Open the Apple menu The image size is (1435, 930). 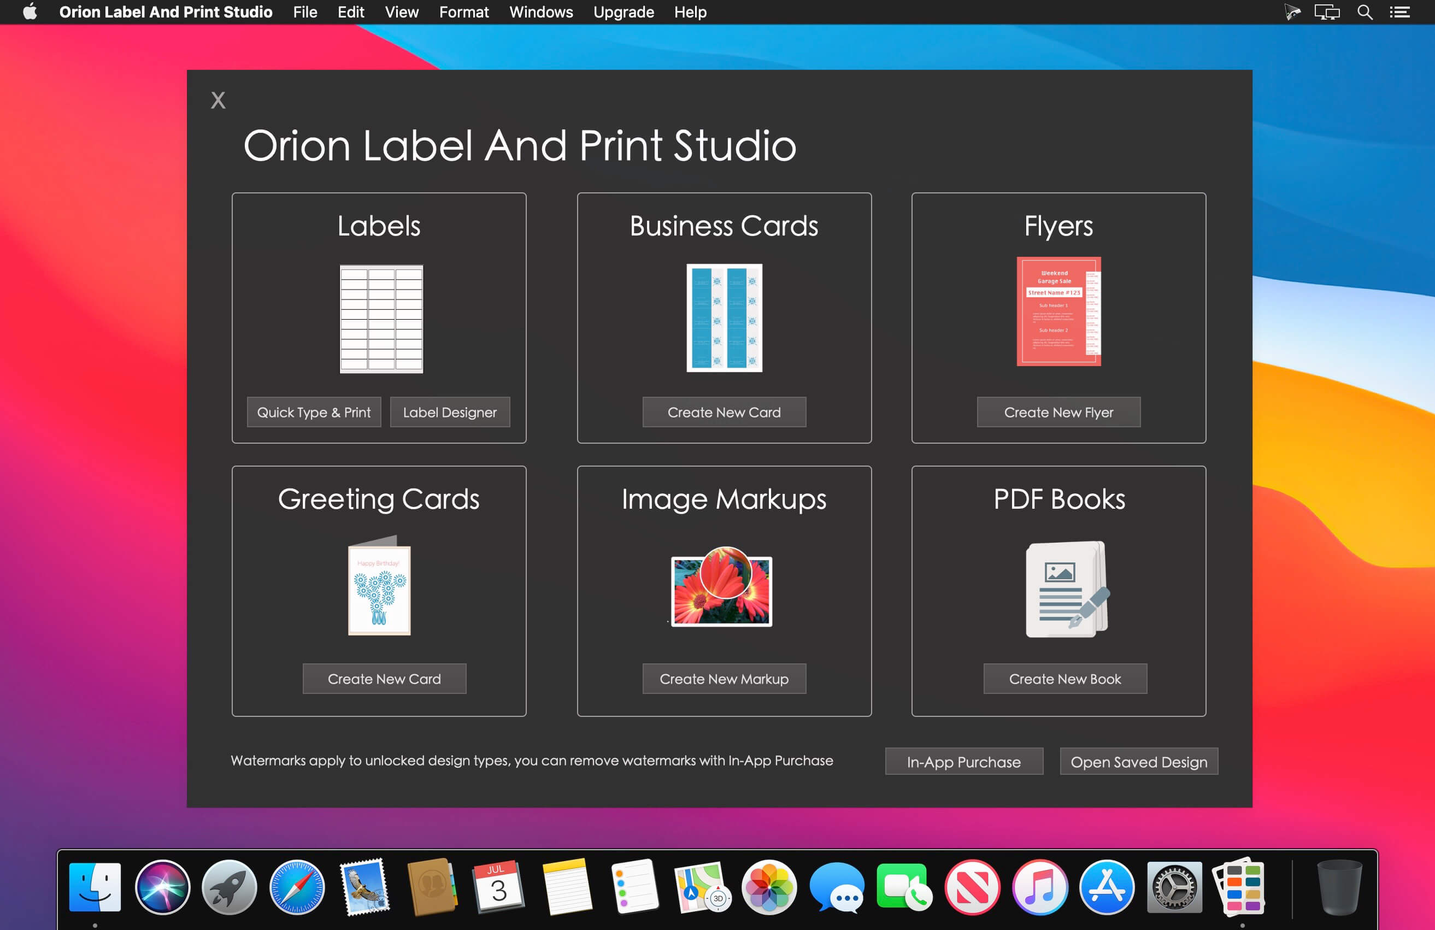point(30,12)
